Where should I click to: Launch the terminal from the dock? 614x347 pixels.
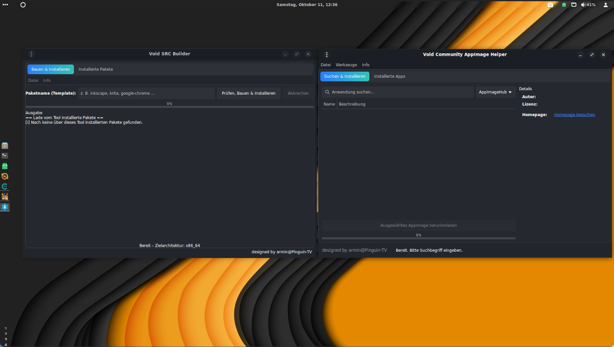click(x=5, y=156)
